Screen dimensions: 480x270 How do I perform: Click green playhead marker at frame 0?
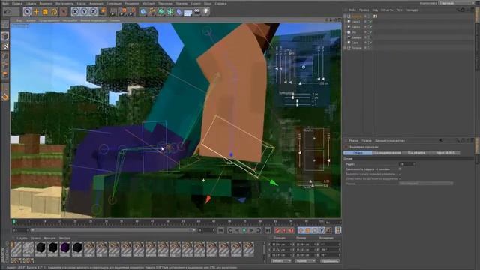pos(14,222)
